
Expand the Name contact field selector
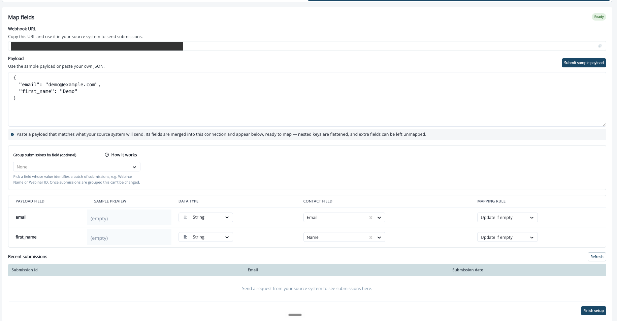pyautogui.click(x=379, y=237)
